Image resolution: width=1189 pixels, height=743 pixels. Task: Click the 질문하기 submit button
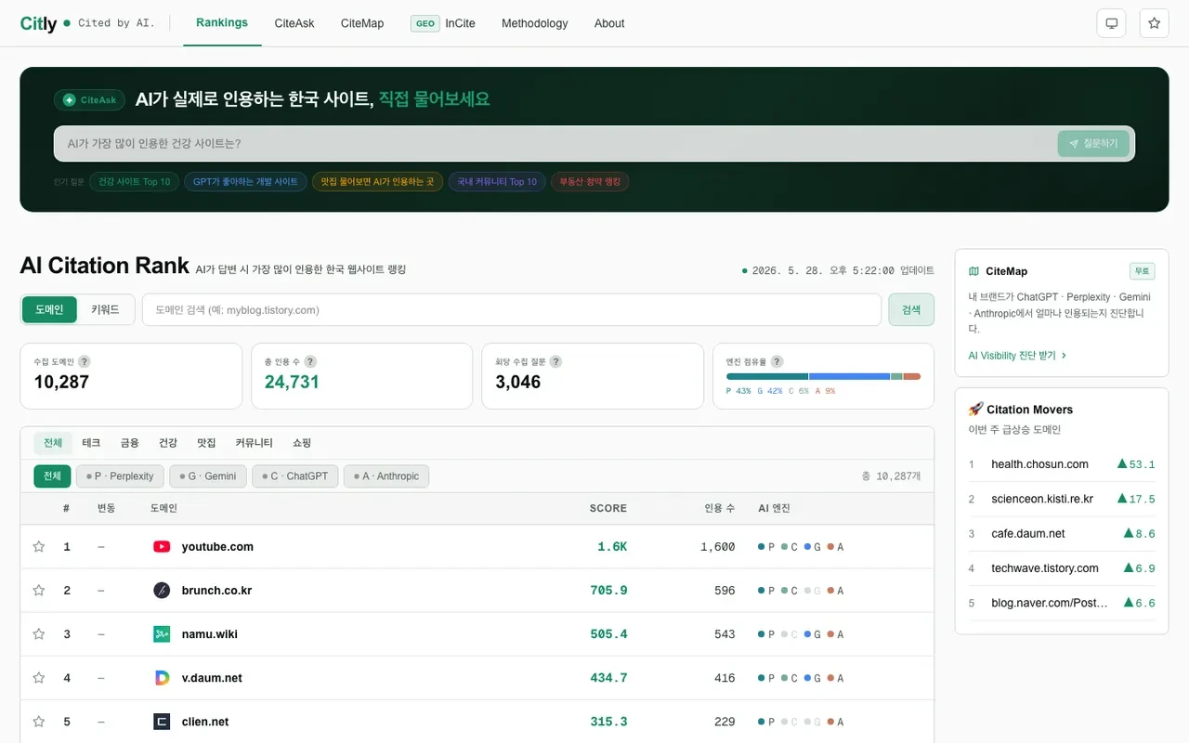1093,144
